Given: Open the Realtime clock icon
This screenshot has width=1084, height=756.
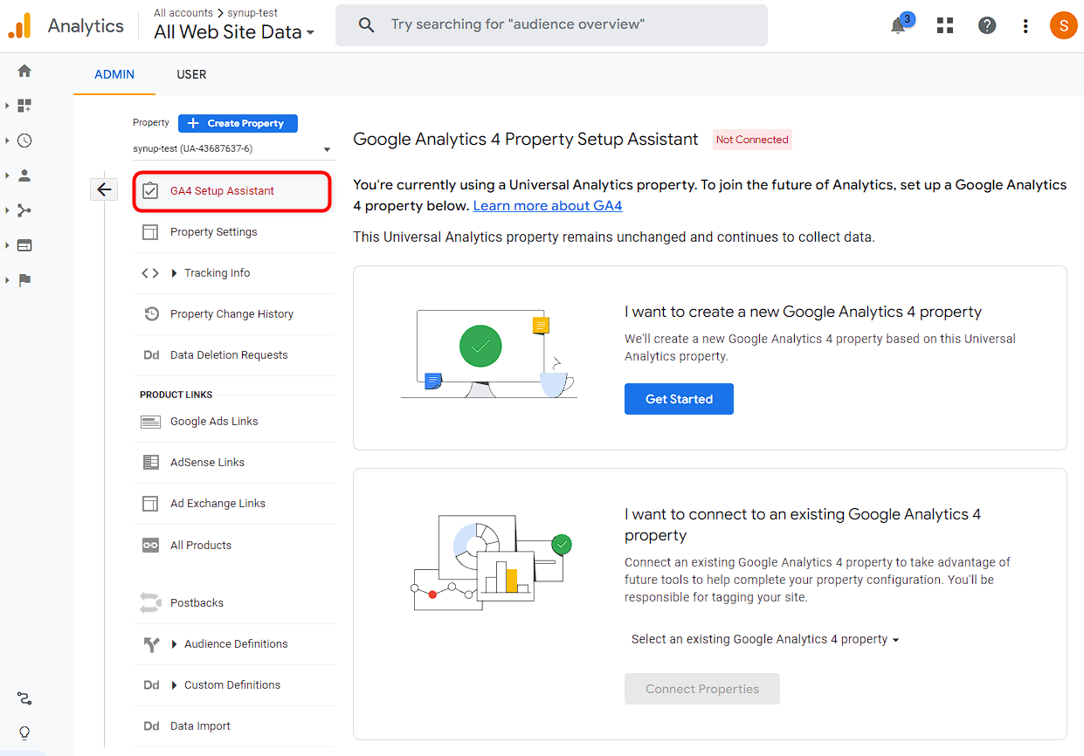Looking at the screenshot, I should click(x=24, y=141).
